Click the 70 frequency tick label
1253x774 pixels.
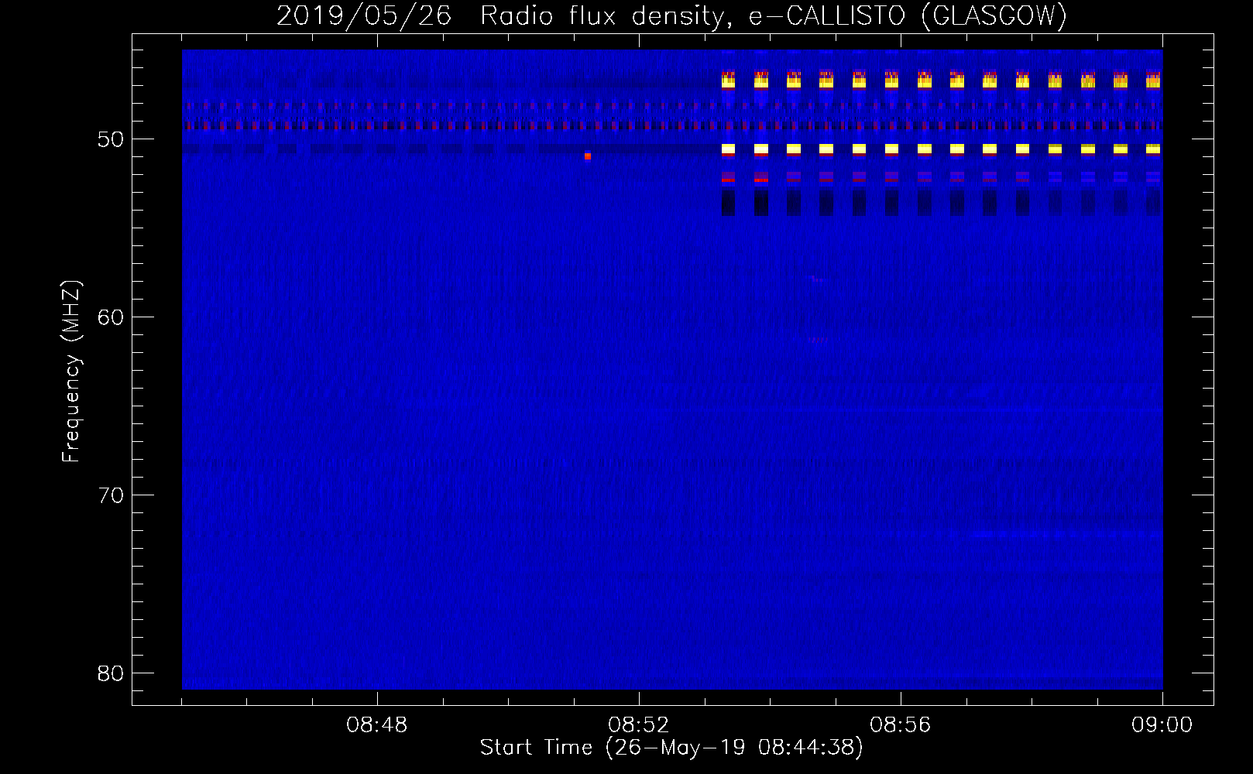pos(111,495)
